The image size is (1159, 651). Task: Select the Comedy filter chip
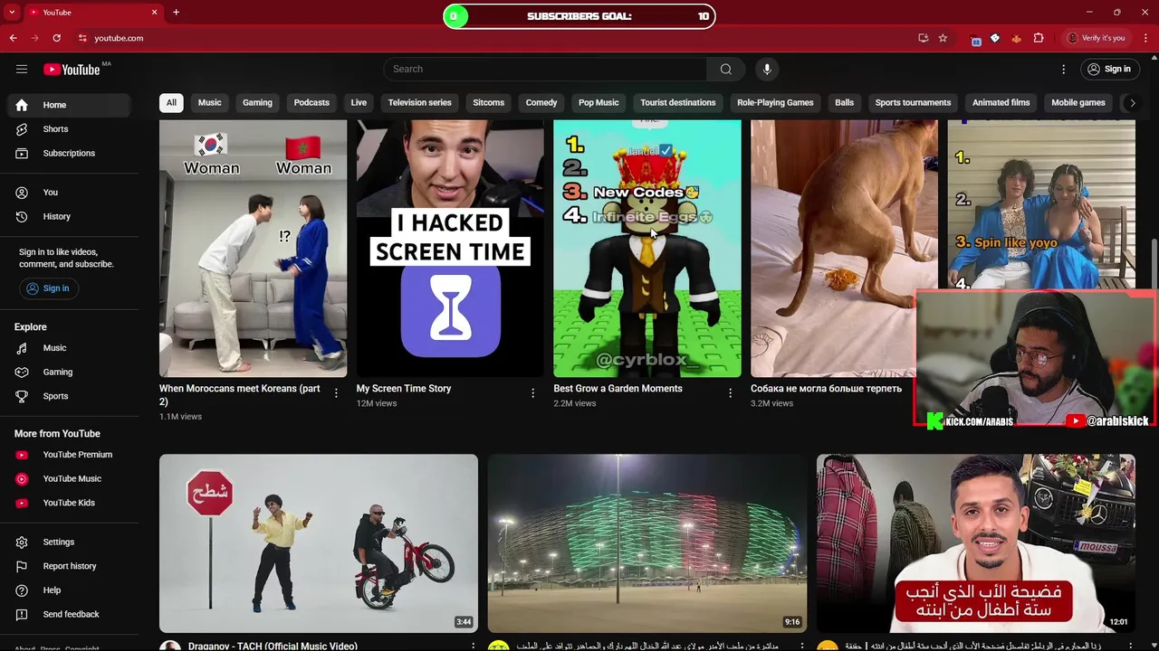[x=541, y=102]
